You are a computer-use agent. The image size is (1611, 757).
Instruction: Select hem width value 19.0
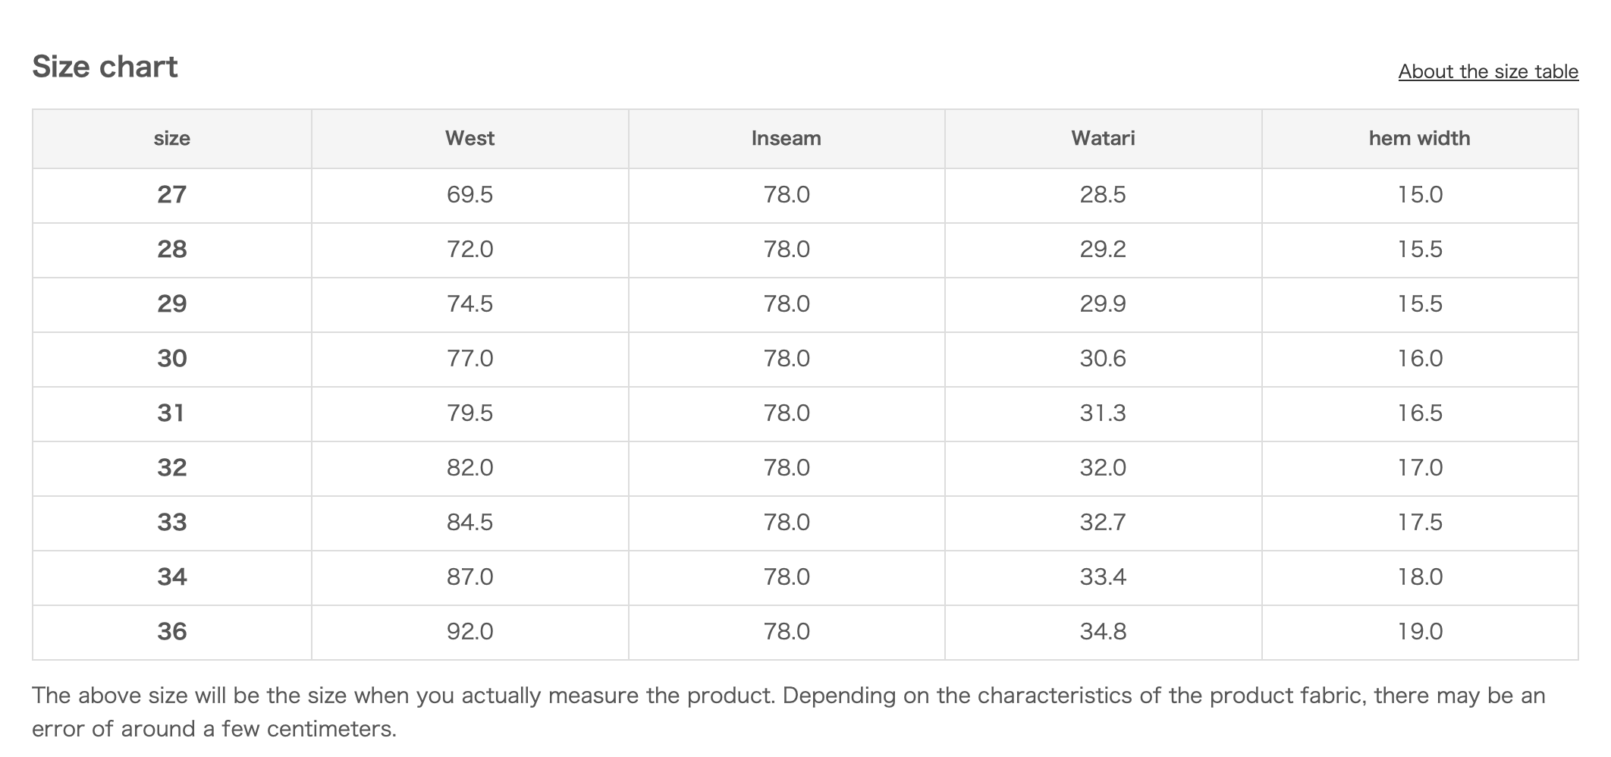click(1420, 632)
